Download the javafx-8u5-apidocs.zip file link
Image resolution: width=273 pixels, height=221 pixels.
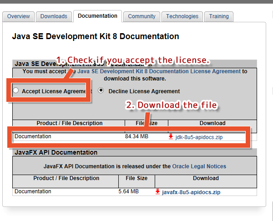(x=191, y=192)
